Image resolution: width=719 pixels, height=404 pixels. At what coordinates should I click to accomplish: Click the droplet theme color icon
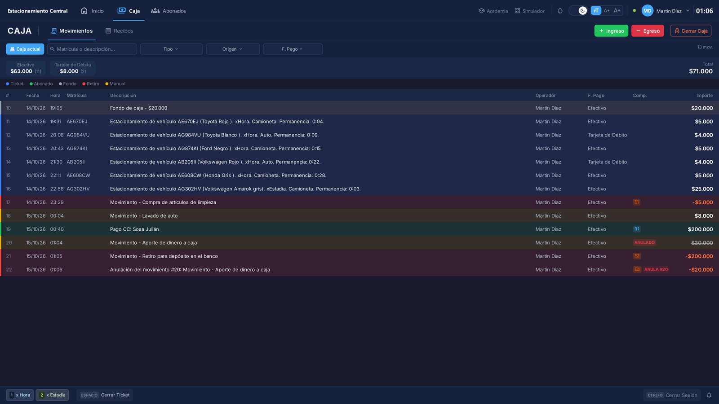coord(560,11)
